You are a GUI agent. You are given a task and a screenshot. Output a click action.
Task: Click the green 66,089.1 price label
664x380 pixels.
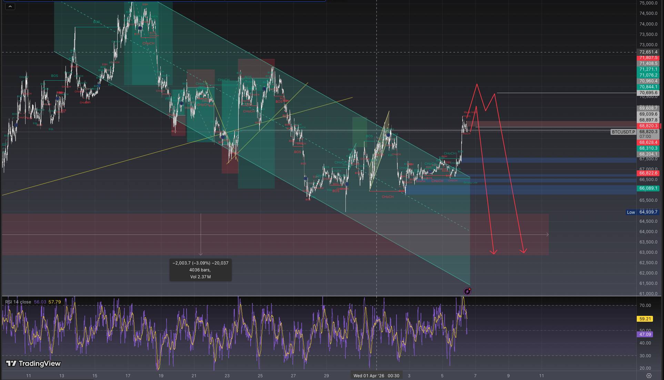pyautogui.click(x=648, y=188)
